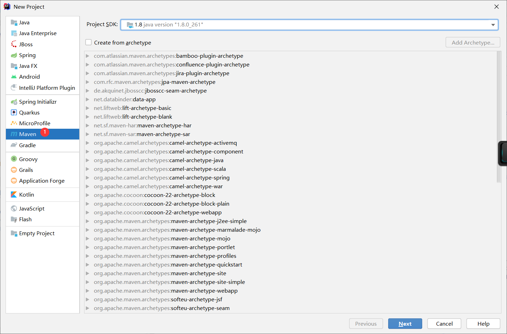Viewport: 507px width, 334px height.
Task: Choose Kotlin in project list
Action: click(43, 194)
